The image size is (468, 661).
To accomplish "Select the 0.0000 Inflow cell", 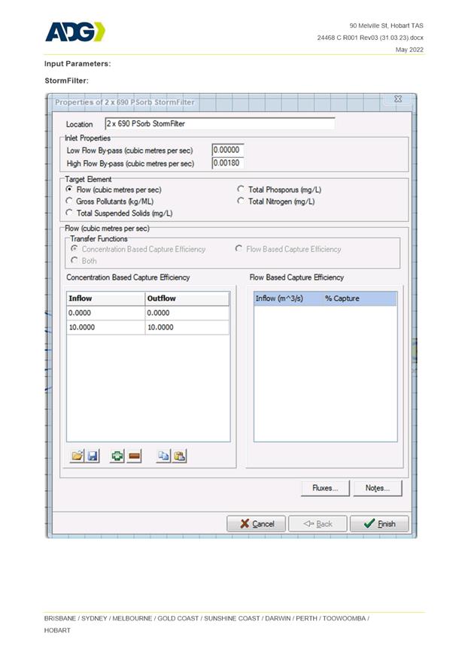I will tap(106, 313).
